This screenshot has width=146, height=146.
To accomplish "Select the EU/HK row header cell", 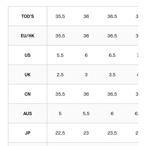I will (x=27, y=36).
